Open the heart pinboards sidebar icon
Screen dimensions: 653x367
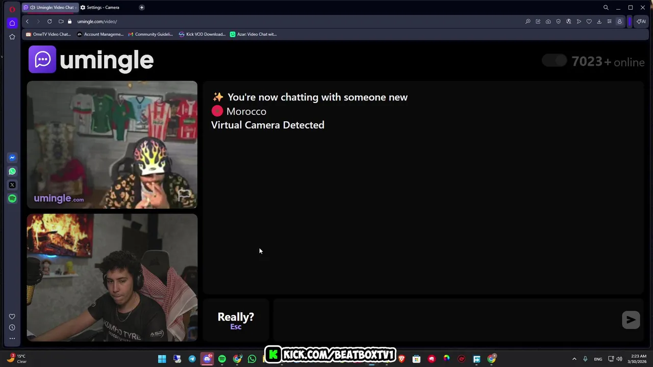tap(12, 317)
